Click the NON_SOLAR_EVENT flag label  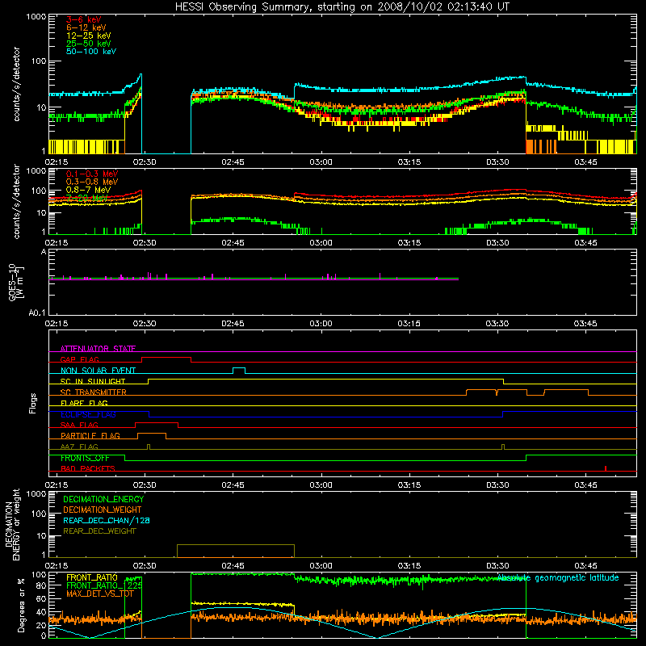98,371
